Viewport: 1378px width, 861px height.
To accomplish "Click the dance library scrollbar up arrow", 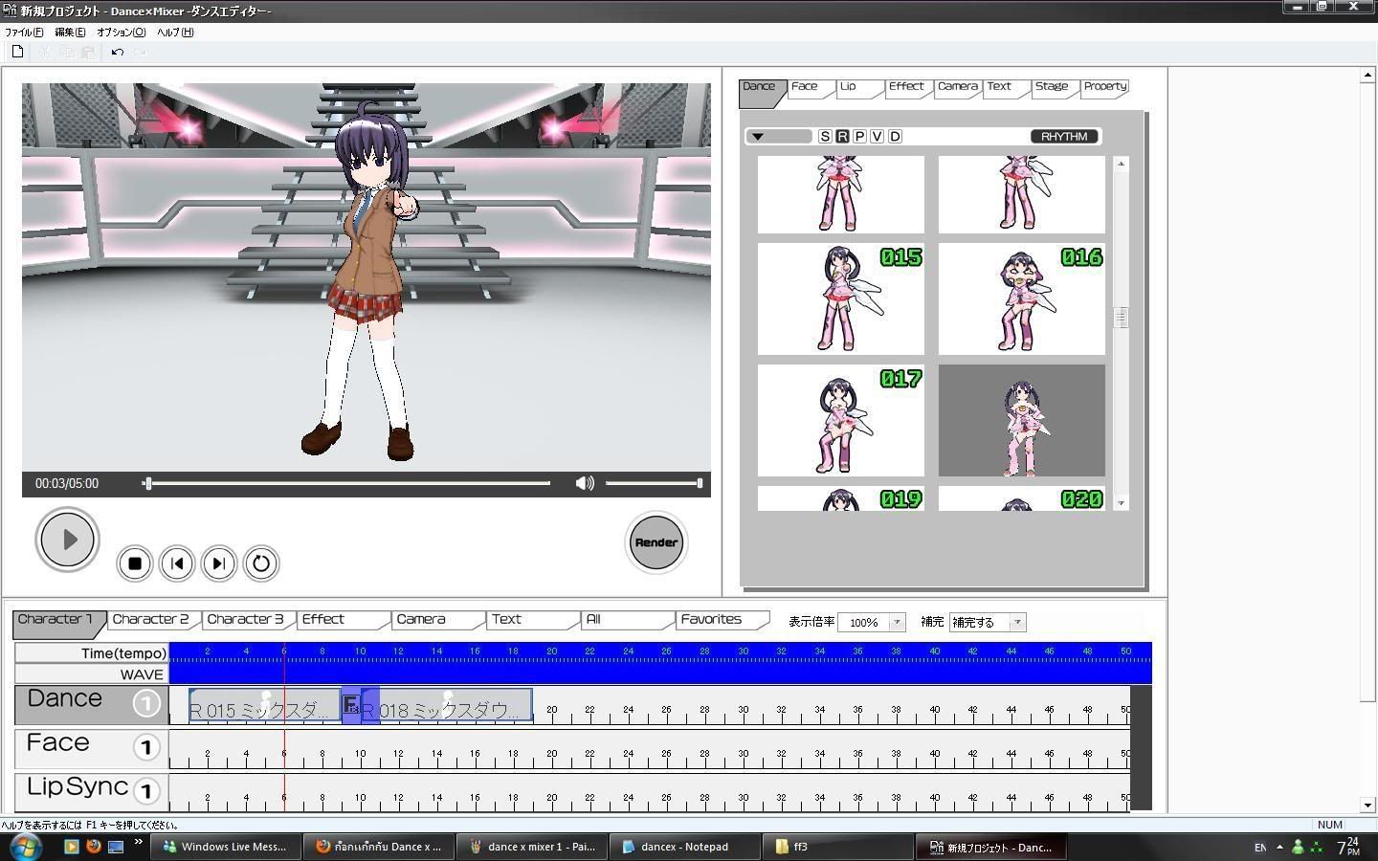I will [1121, 165].
